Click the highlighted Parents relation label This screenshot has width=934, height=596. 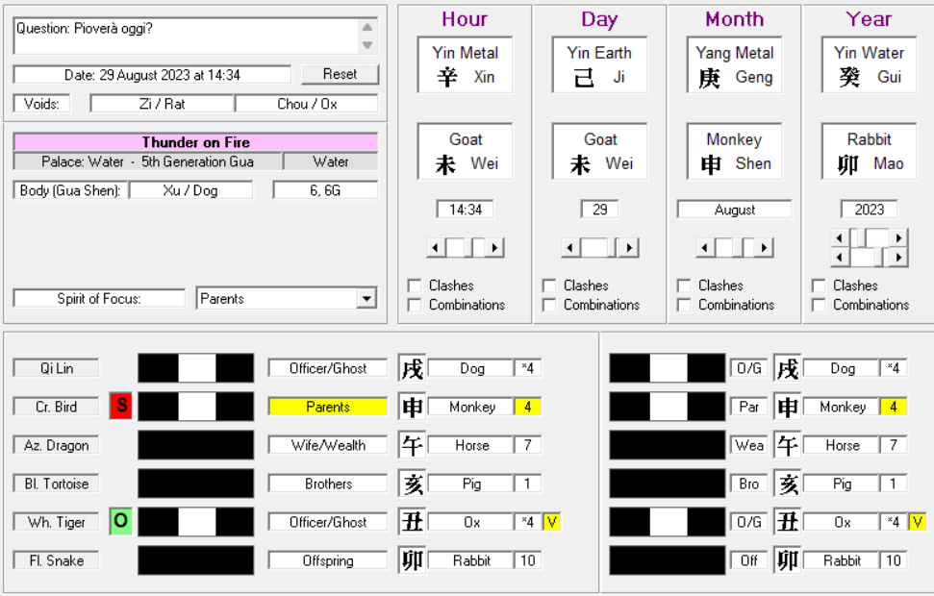[x=327, y=407]
